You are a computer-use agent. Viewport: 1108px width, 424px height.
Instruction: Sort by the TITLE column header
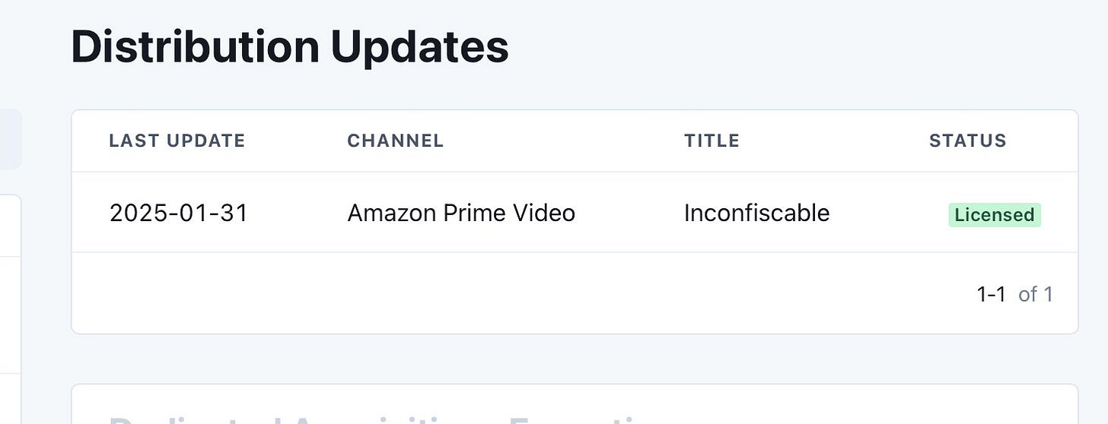click(x=712, y=141)
